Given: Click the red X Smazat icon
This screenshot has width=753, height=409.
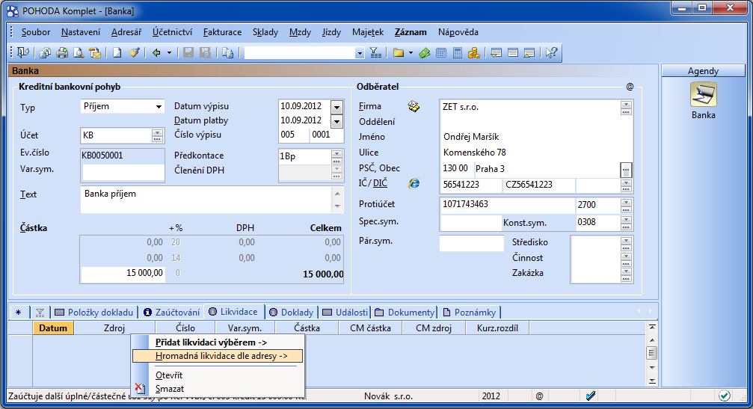Looking at the screenshot, I should [139, 388].
